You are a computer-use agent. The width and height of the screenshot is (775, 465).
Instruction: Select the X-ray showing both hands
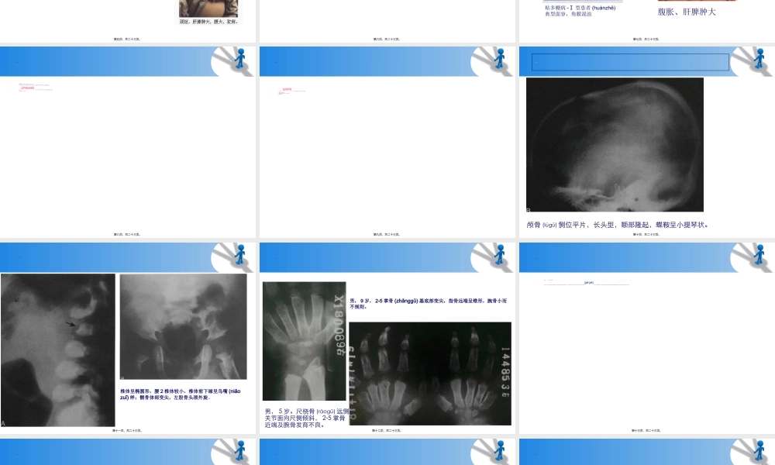(x=429, y=373)
